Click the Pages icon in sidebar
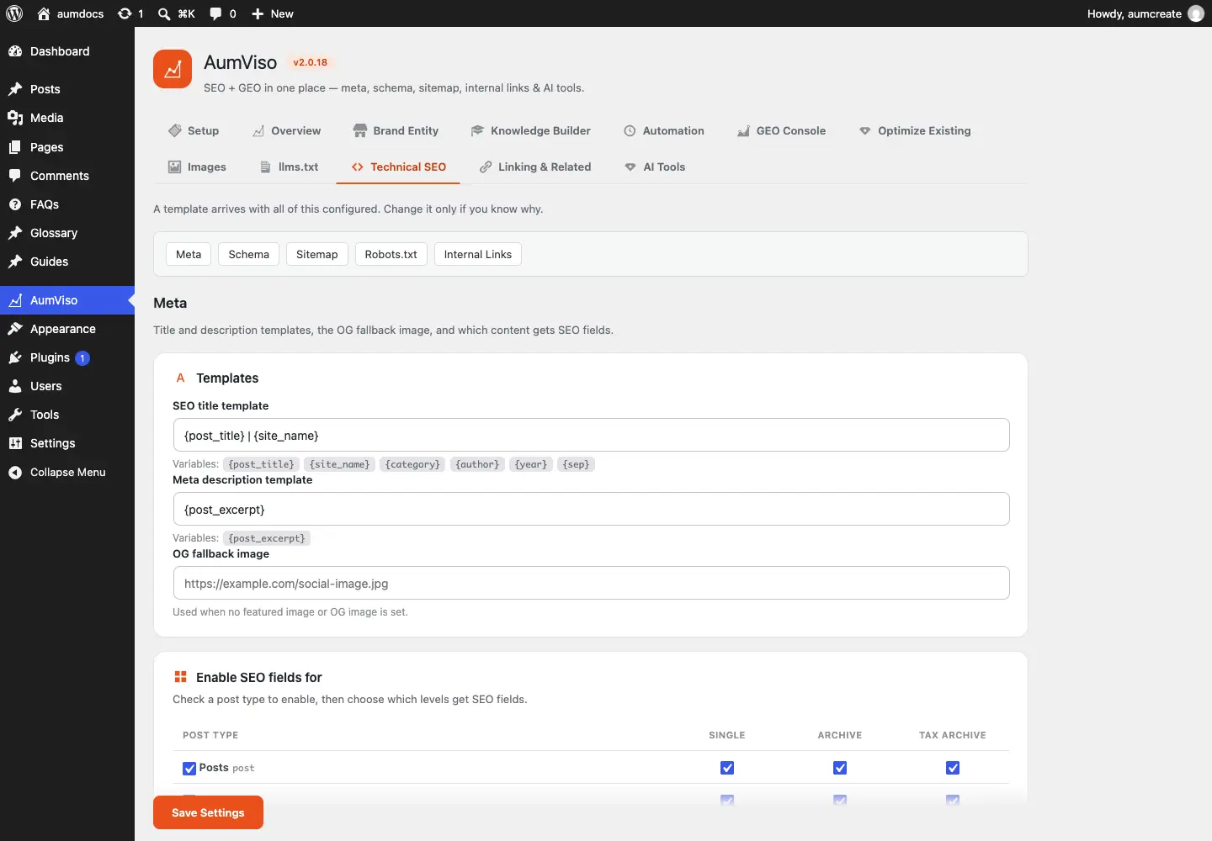 point(15,147)
